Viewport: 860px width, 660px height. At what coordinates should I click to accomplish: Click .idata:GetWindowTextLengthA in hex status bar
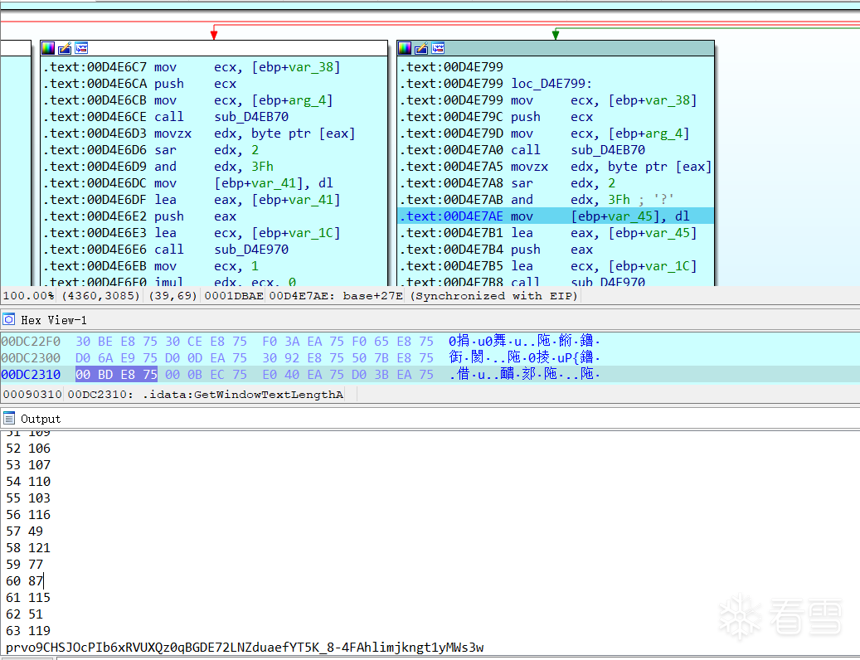click(243, 395)
